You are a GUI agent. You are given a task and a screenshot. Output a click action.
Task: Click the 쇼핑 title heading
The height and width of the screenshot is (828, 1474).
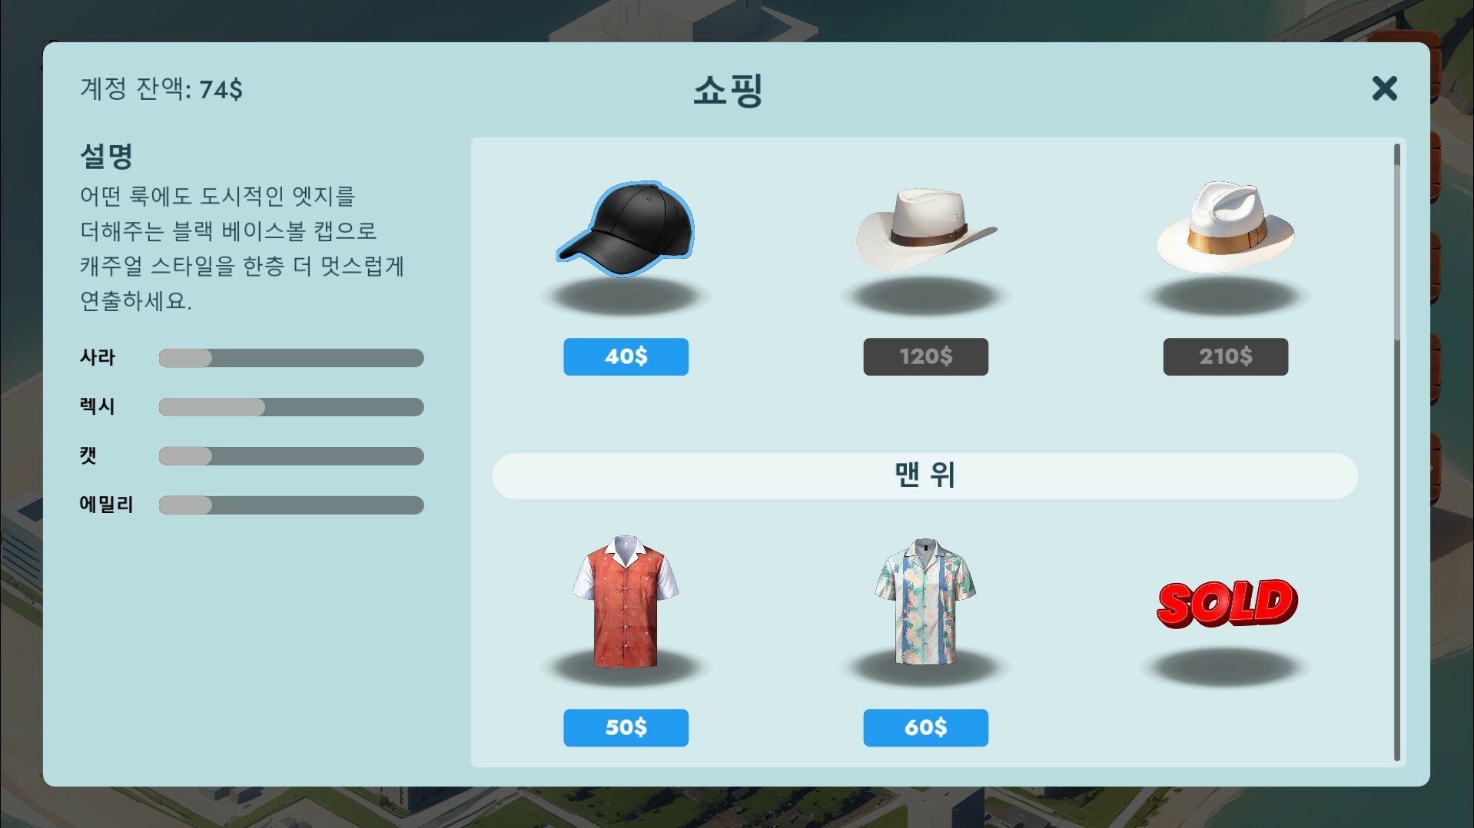(728, 91)
